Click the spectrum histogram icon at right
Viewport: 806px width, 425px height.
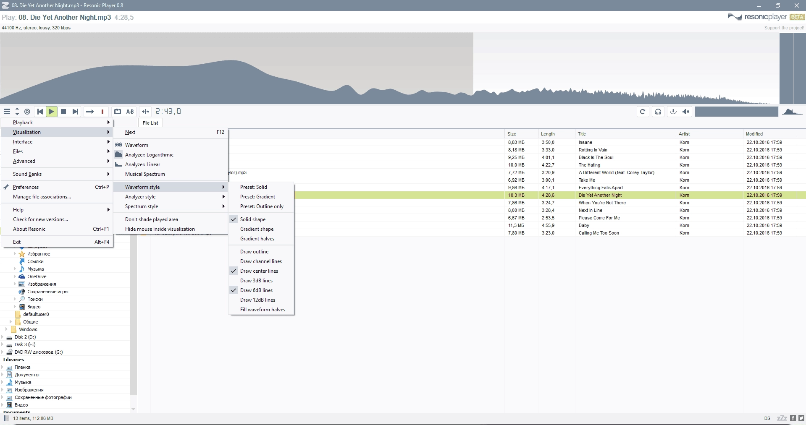point(792,112)
